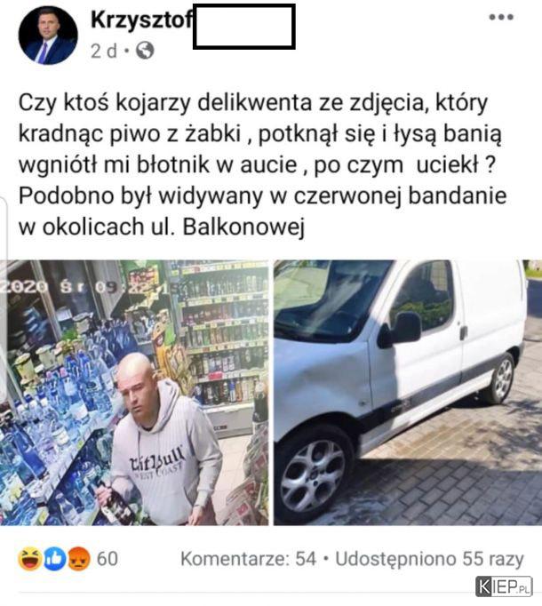Open the store surveillance camera photo

pyautogui.click(x=134, y=393)
